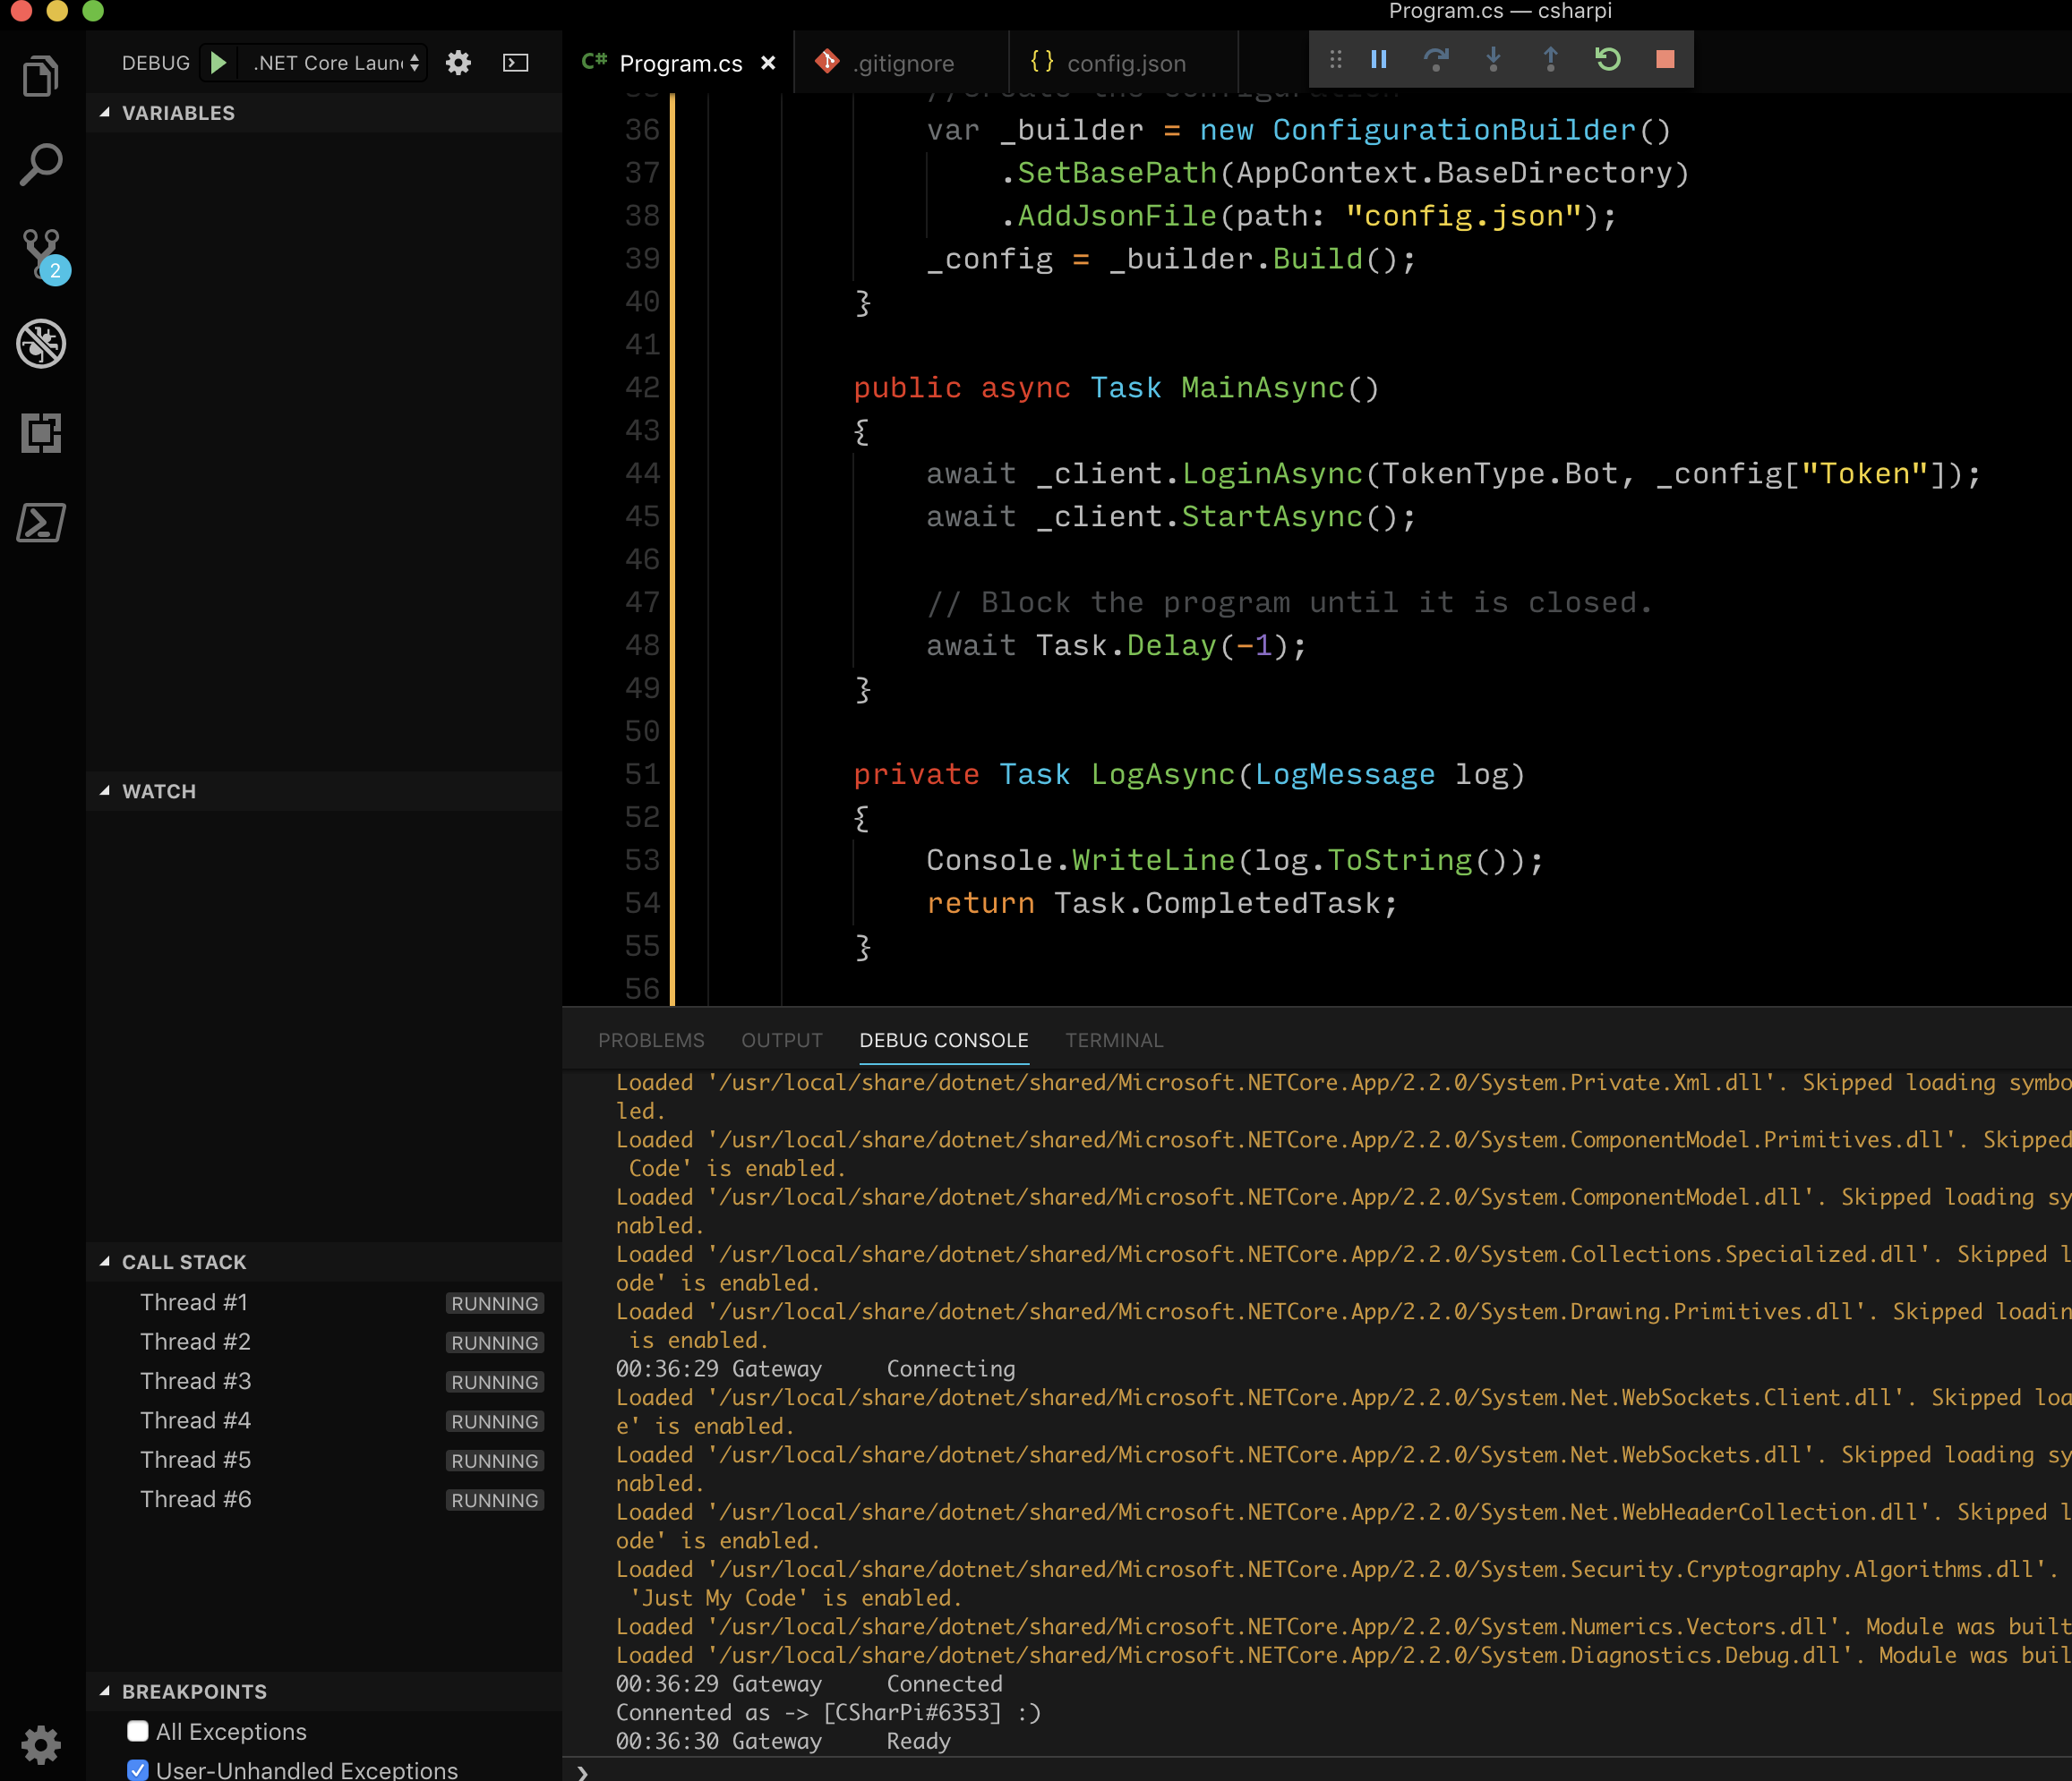The width and height of the screenshot is (2072, 1781).
Task: Switch to the TERMINAL panel tab
Action: tap(1113, 1041)
